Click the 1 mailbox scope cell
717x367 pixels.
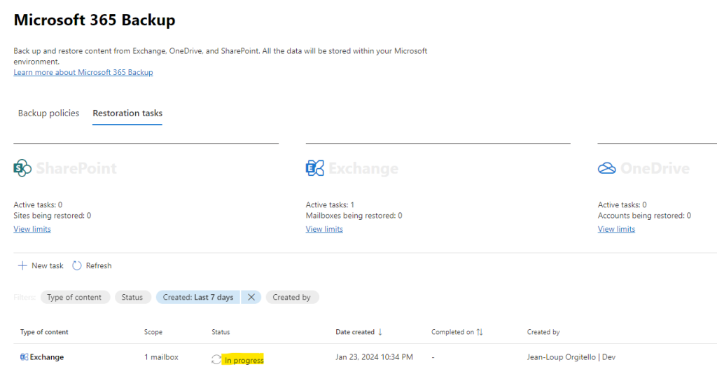coord(162,357)
